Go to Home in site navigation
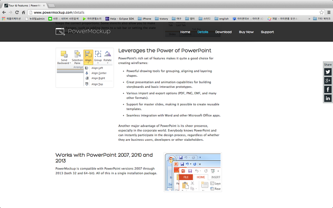 click(x=185, y=32)
